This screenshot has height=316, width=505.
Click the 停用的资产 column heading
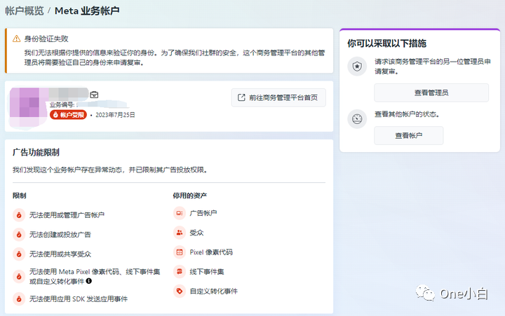(x=190, y=195)
